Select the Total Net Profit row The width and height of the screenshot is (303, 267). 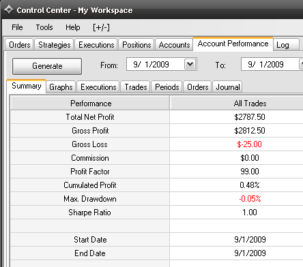tap(156, 117)
